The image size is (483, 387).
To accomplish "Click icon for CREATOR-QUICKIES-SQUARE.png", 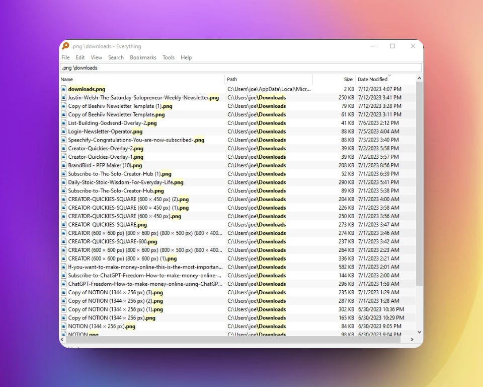I will pos(64,225).
